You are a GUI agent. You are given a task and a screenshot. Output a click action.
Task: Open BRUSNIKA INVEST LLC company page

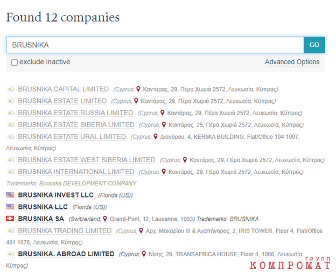coord(55,195)
